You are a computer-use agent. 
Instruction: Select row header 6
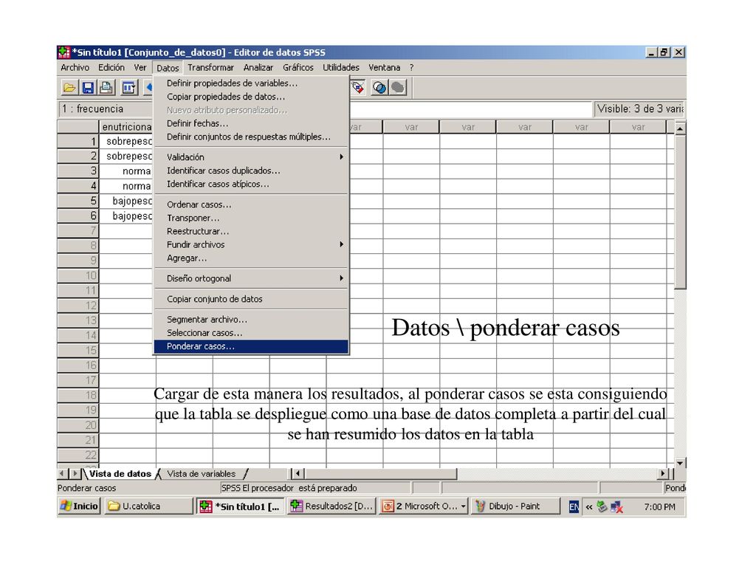click(78, 216)
